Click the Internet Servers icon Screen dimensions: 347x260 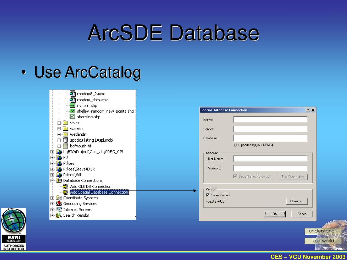[x=59, y=209]
